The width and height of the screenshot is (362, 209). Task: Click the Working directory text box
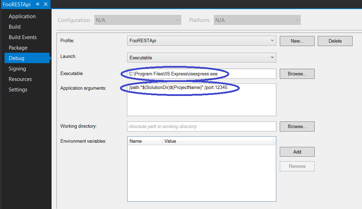[201, 126]
